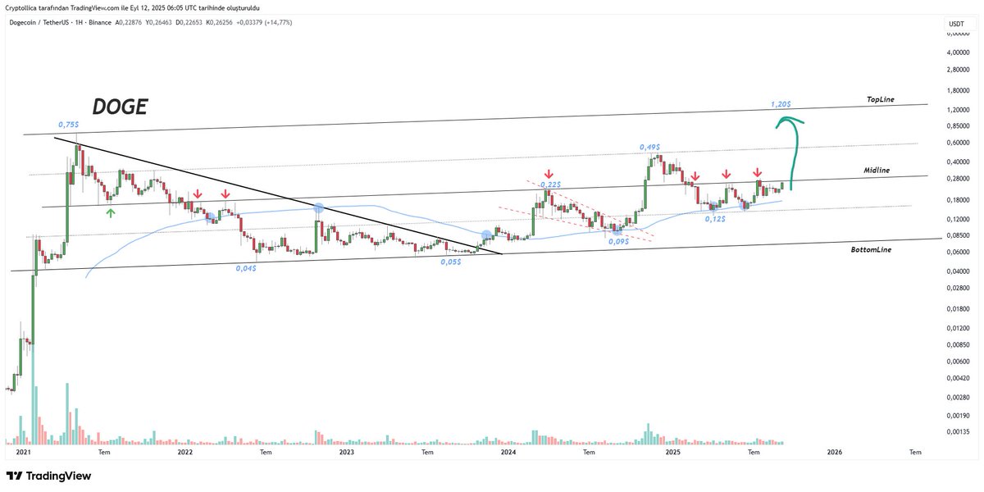Click the Dogecoin / TetherUS symbol title
Image resolution: width=984 pixels, height=492 pixels.
coord(39,22)
